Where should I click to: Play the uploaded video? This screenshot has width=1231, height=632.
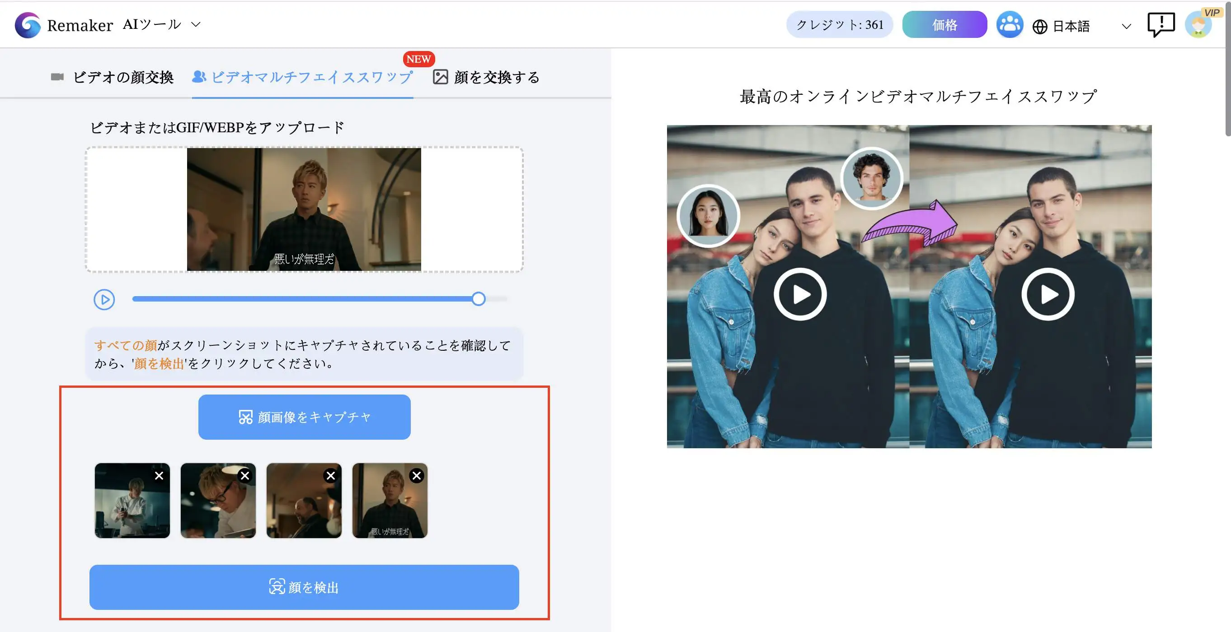(x=104, y=300)
